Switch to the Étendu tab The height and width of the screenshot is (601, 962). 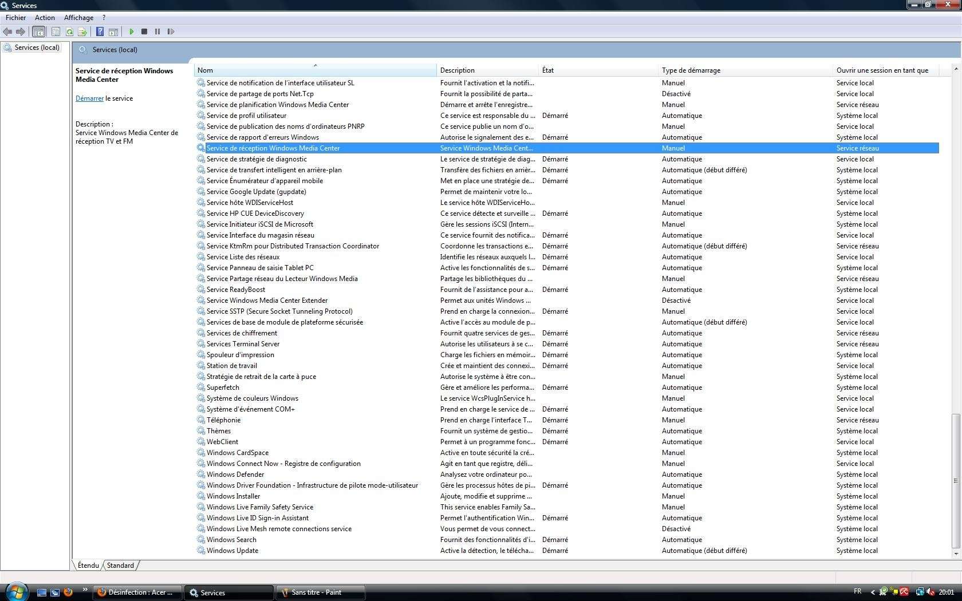pos(88,566)
